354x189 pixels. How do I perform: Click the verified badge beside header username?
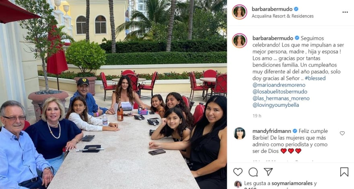click(x=296, y=9)
